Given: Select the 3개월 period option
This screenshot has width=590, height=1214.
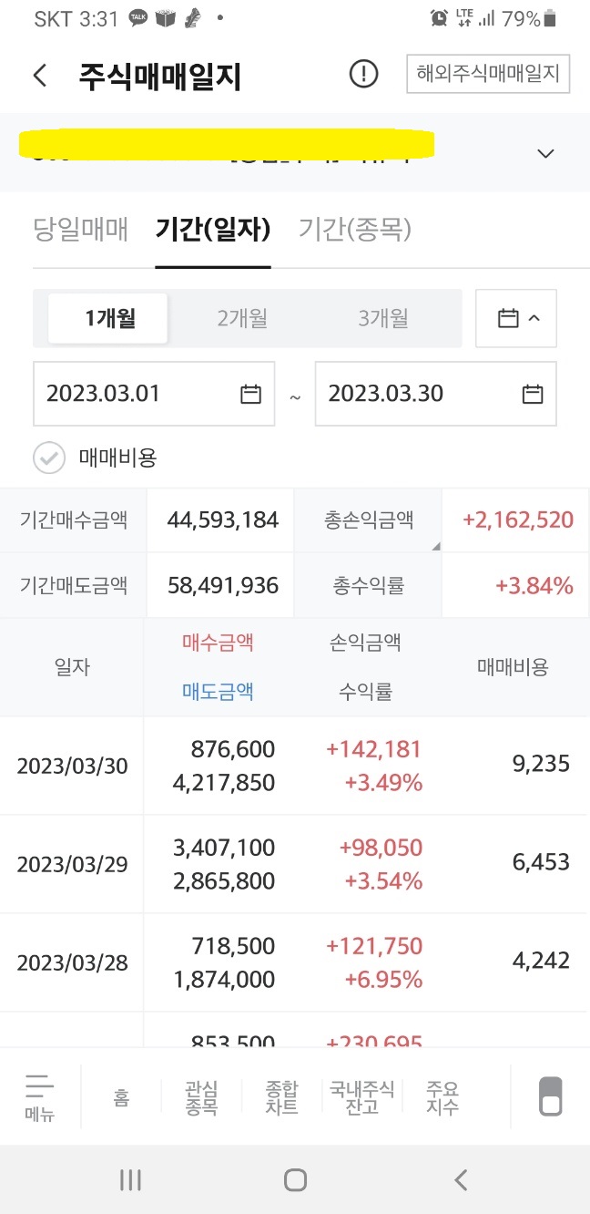Looking at the screenshot, I should tap(383, 318).
